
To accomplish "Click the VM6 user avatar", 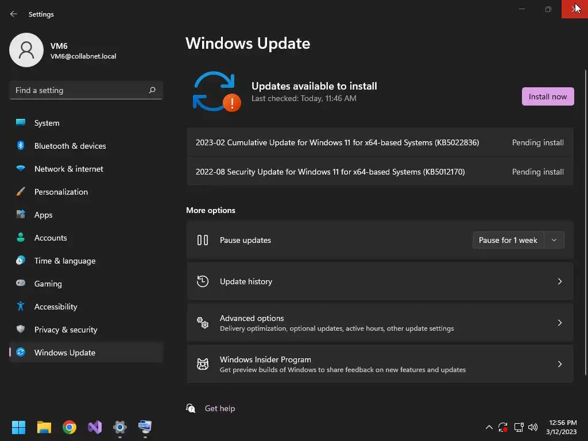I will click(26, 50).
